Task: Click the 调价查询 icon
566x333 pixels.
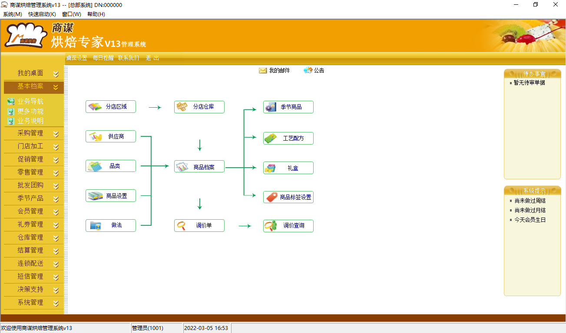Action: tap(271, 226)
